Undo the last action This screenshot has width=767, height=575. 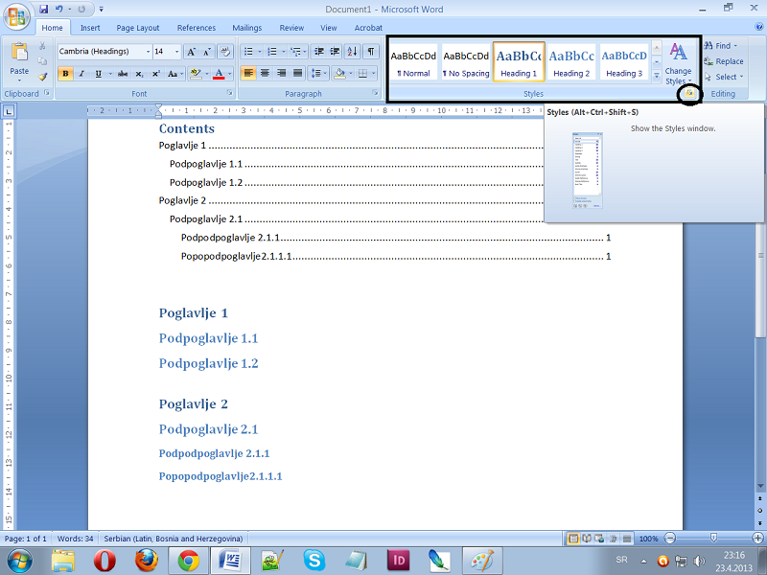(x=58, y=9)
